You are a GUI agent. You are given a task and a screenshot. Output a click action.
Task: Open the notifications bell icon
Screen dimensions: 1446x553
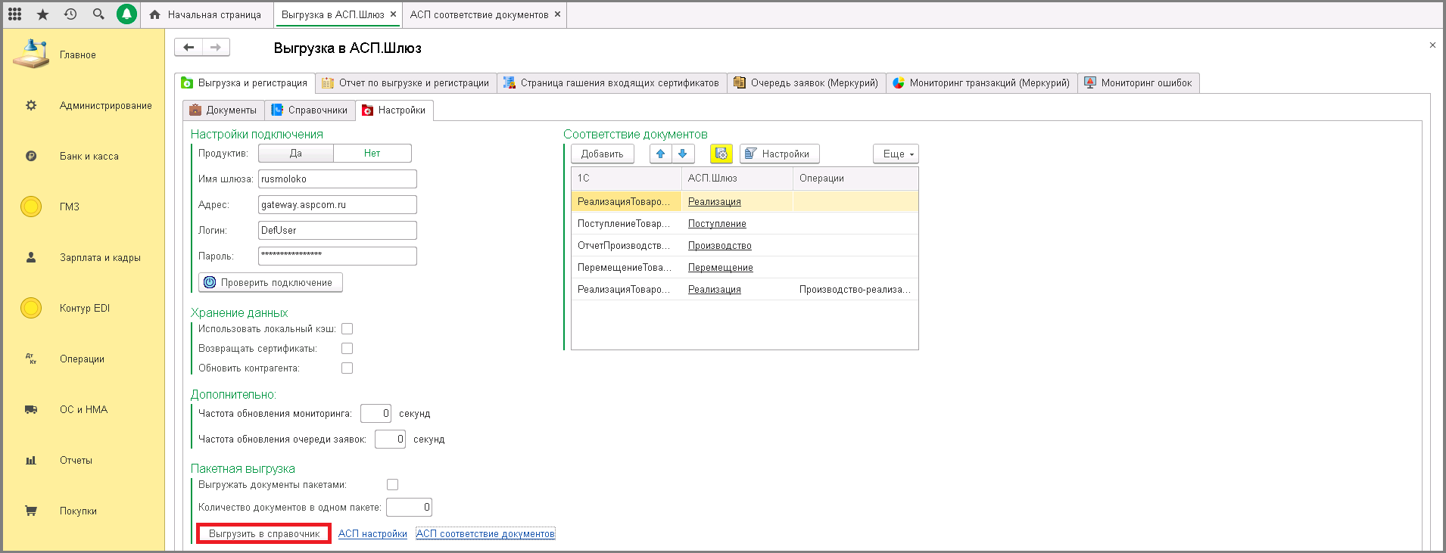pos(126,14)
